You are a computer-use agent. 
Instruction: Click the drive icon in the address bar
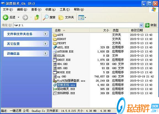[16, 25]
